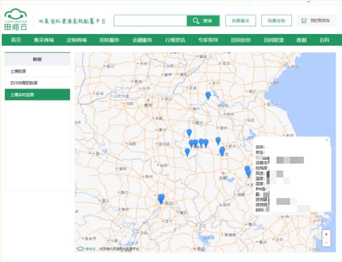Close the device info popup

[x=327, y=140]
